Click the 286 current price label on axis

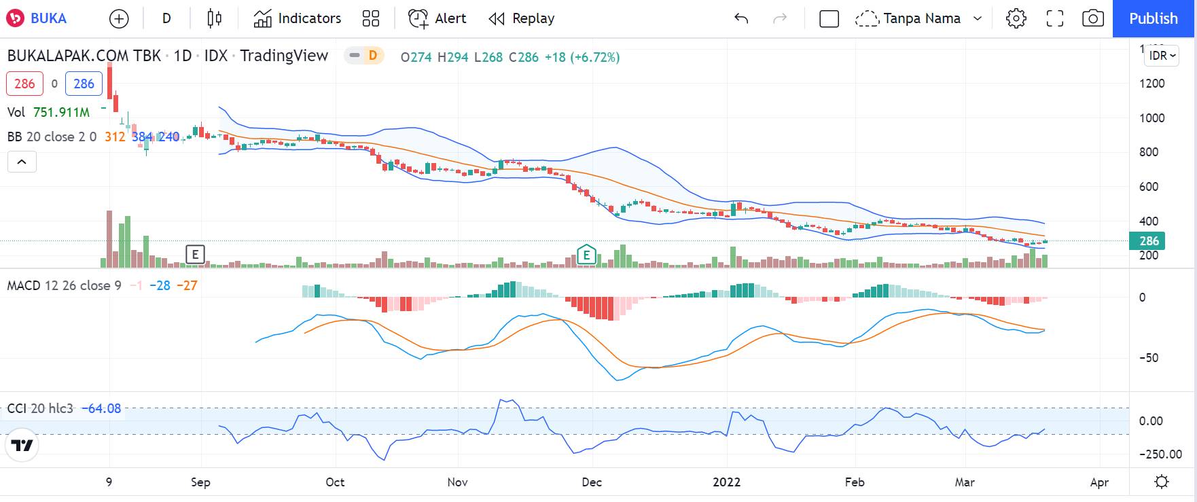pyautogui.click(x=1147, y=240)
